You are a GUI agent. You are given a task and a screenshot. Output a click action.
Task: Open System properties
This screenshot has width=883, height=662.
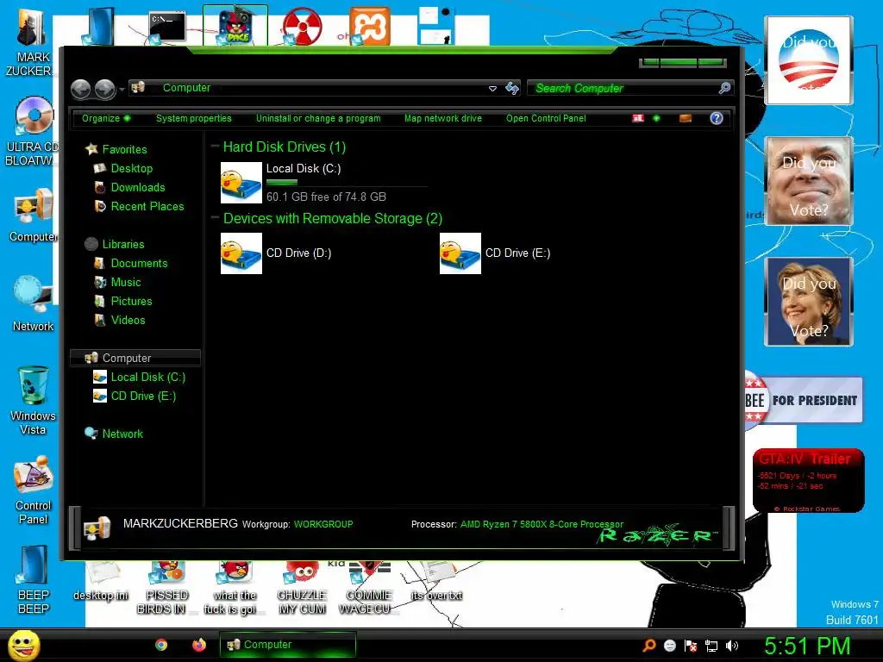click(194, 118)
